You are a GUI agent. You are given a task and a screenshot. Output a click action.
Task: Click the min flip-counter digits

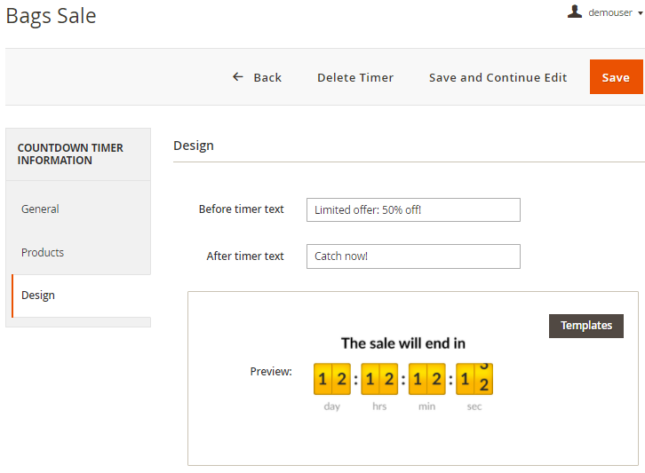(426, 379)
